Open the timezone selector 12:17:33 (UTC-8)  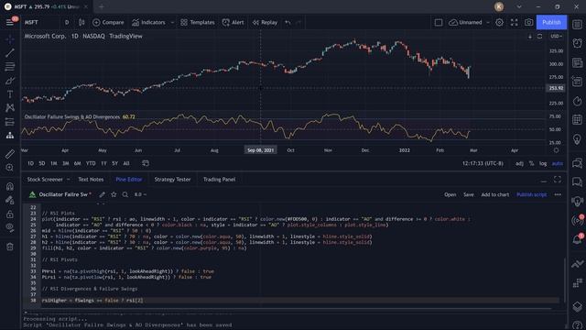click(x=483, y=163)
